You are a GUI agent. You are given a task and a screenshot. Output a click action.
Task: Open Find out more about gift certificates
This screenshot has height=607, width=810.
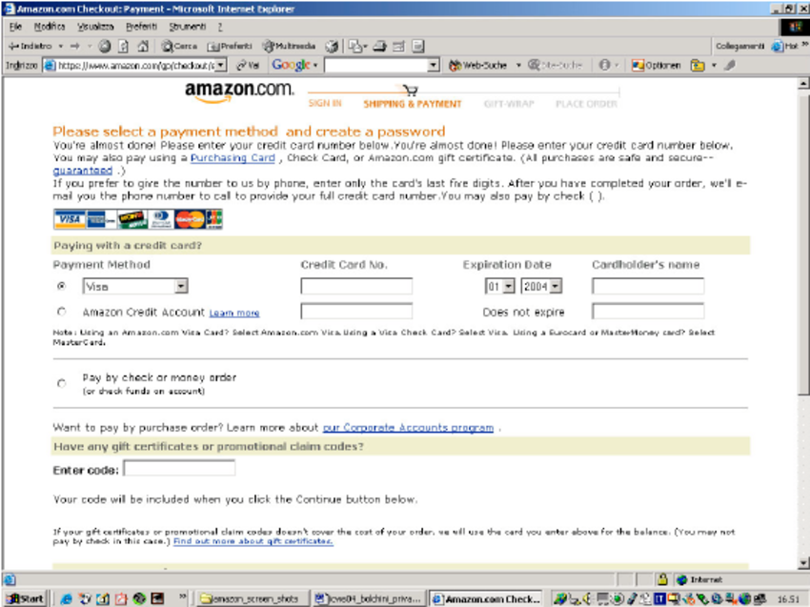tap(253, 541)
